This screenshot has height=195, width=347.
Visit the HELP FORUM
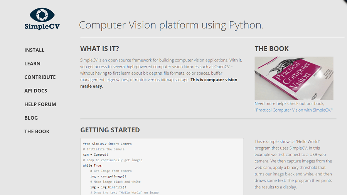(40, 104)
